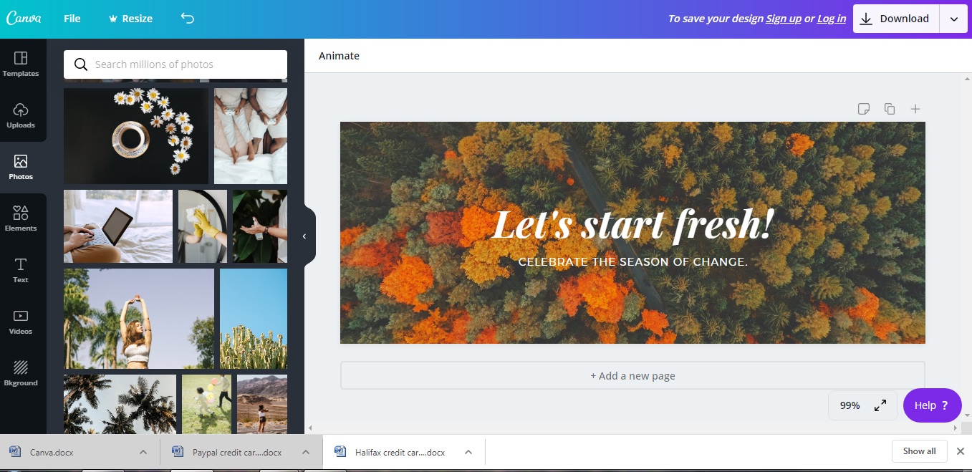Select the cactus against blue sky photo
The height and width of the screenshot is (472, 972).
click(x=254, y=319)
